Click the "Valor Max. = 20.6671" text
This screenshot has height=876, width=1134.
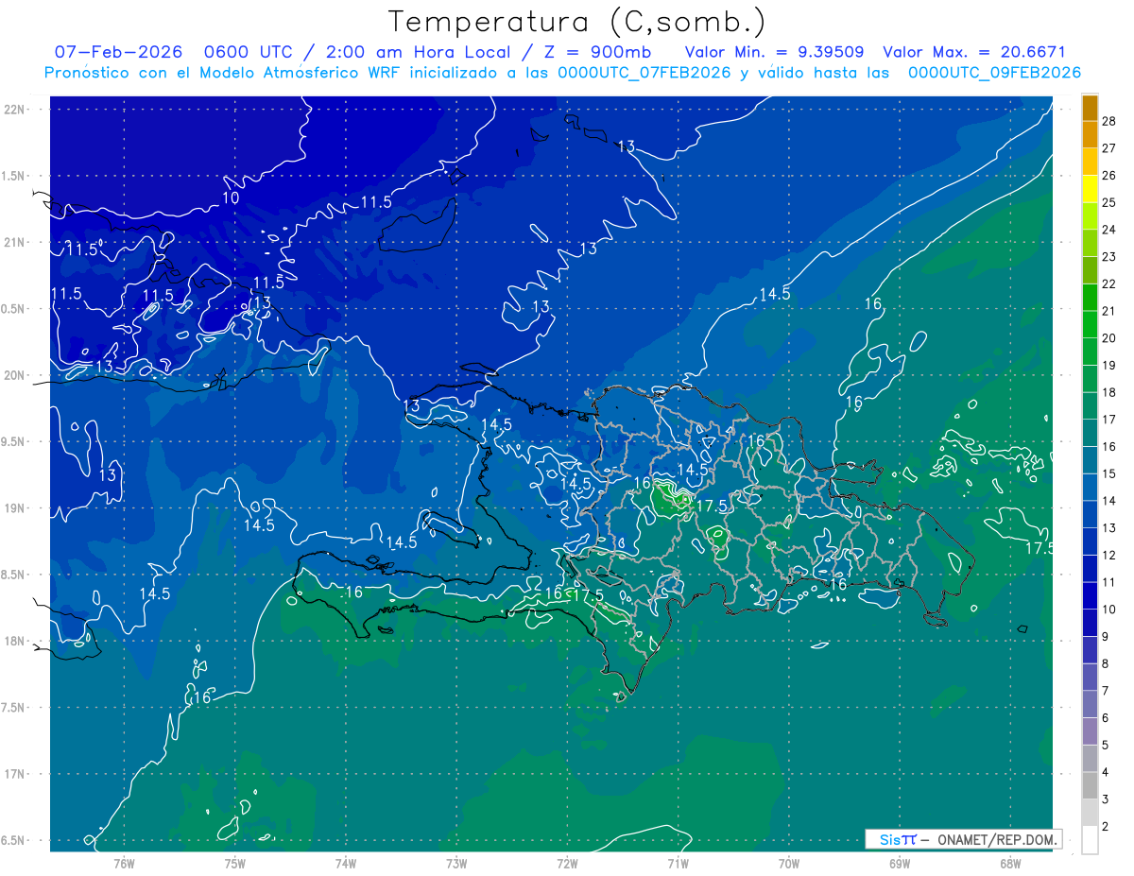point(974,52)
